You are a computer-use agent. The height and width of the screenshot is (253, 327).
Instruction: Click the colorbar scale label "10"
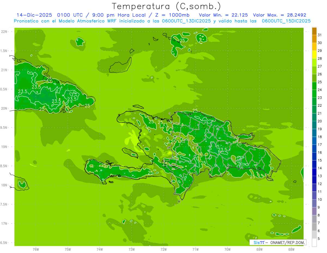click(x=320, y=200)
